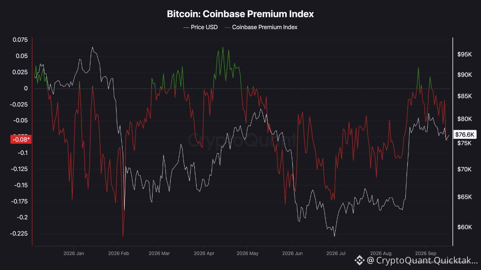Select the 2026 Jan date marker
Screen dimensions: 481x270
click(x=74, y=253)
